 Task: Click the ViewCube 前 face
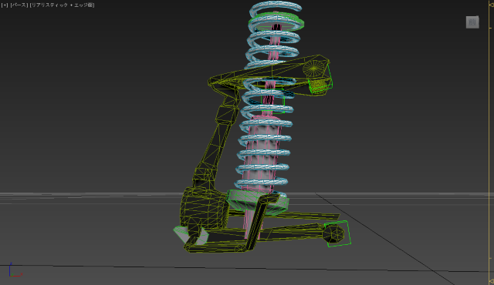pos(472,22)
